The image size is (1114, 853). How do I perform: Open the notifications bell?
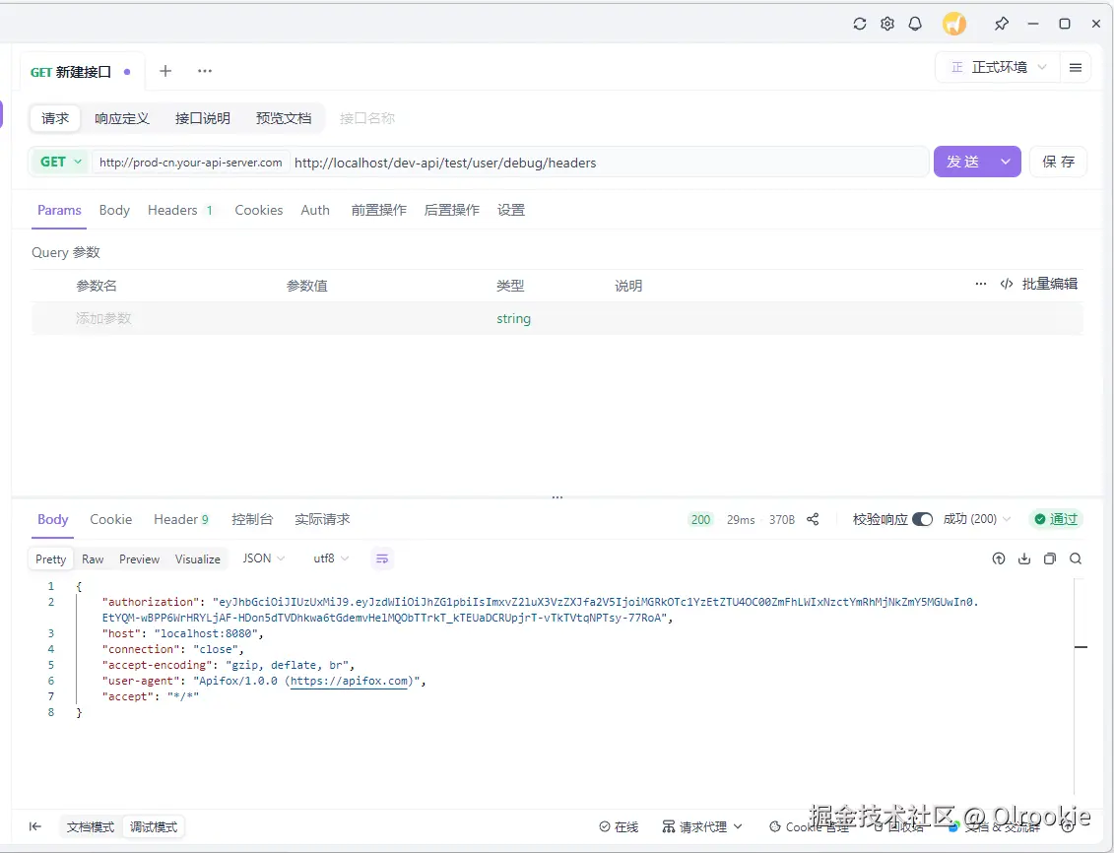[915, 23]
